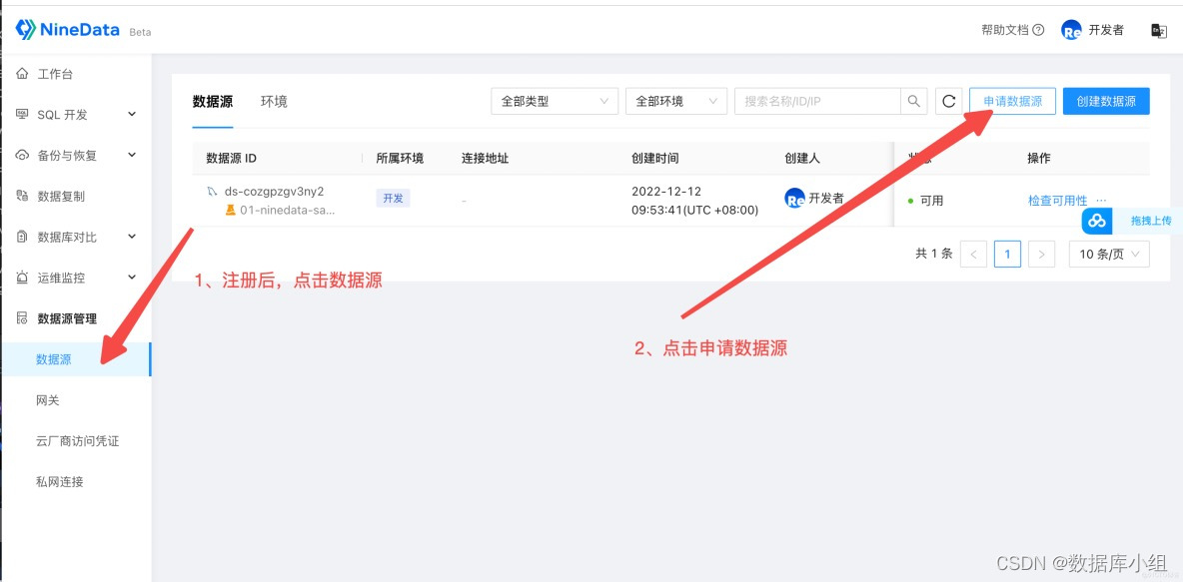Click the 运维监控 alarm icon
The width and height of the screenshot is (1183, 582).
[x=23, y=278]
